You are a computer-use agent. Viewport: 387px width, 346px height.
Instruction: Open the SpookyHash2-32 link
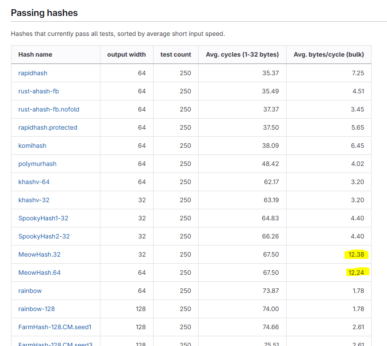[x=44, y=236]
